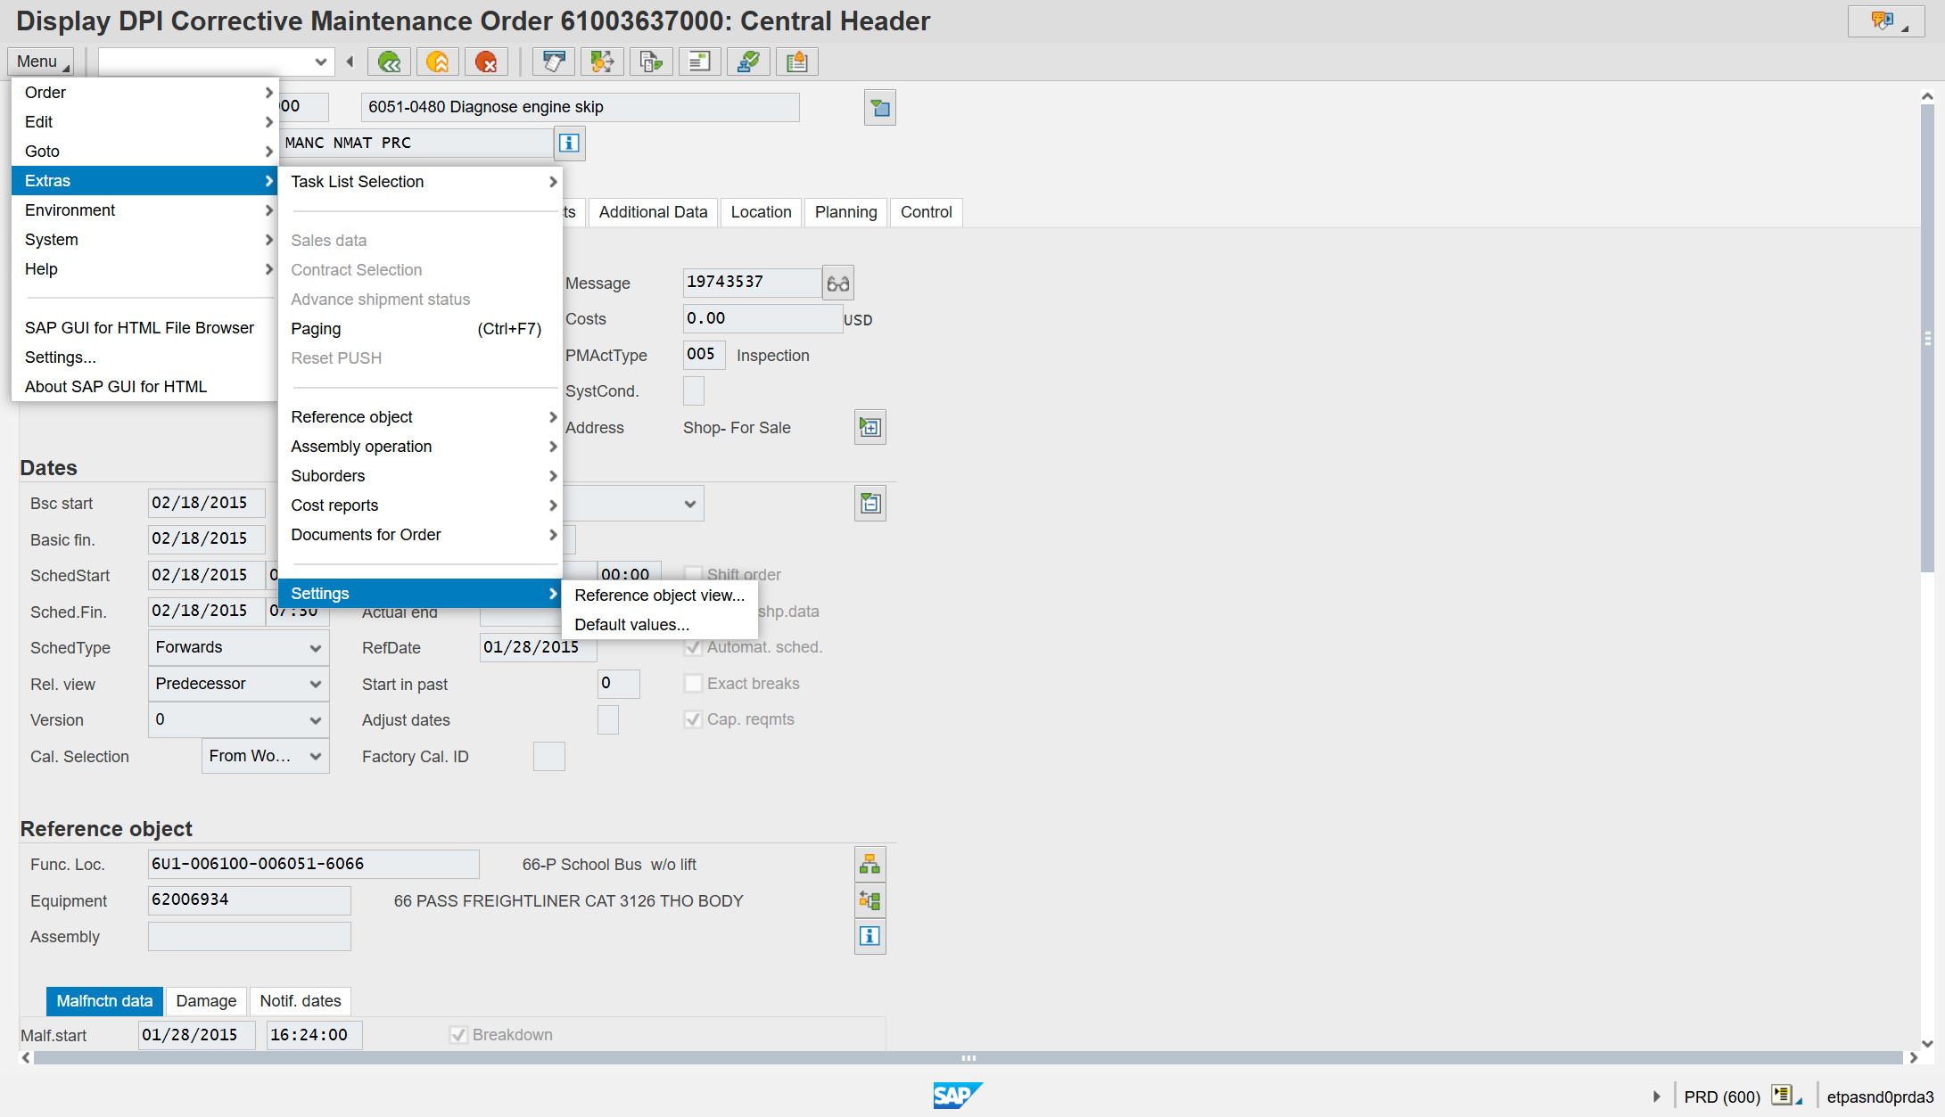1945x1117 pixels.
Task: Toggle the Breakdown checkbox
Action: coord(458,1035)
